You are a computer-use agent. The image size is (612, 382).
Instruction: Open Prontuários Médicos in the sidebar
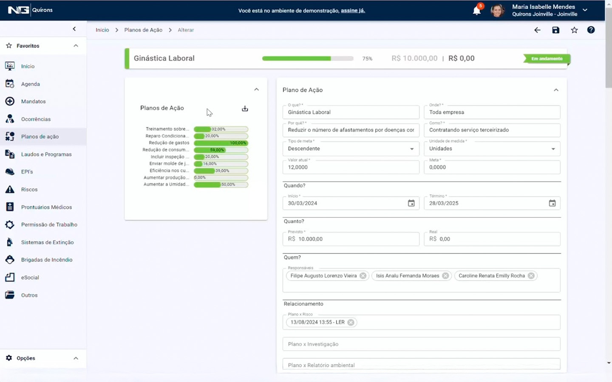[46, 207]
